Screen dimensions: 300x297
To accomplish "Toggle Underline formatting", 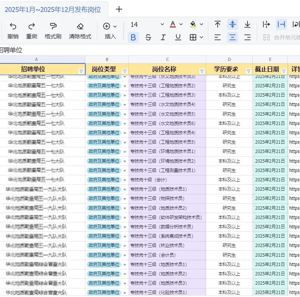I will [x=178, y=37].
